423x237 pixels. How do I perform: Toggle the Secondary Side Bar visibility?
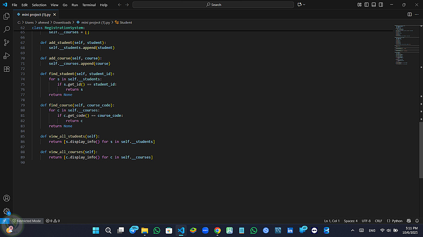pos(381,5)
